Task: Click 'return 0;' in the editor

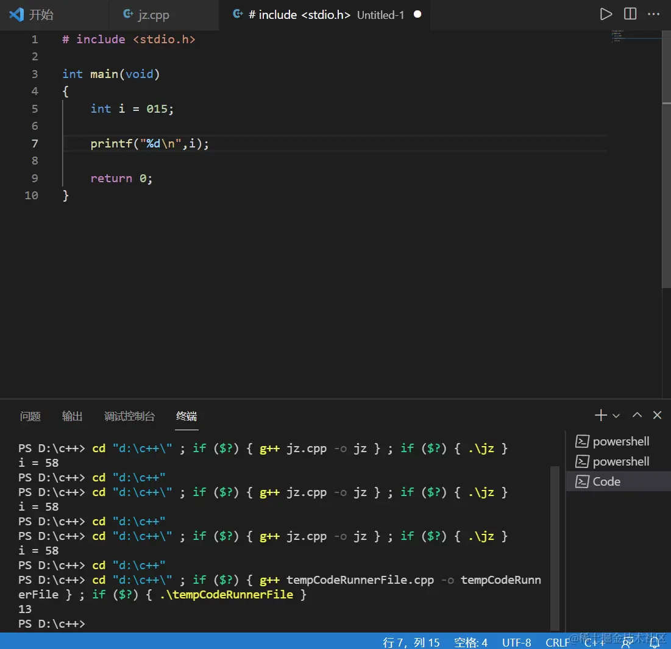Action: [x=121, y=179]
